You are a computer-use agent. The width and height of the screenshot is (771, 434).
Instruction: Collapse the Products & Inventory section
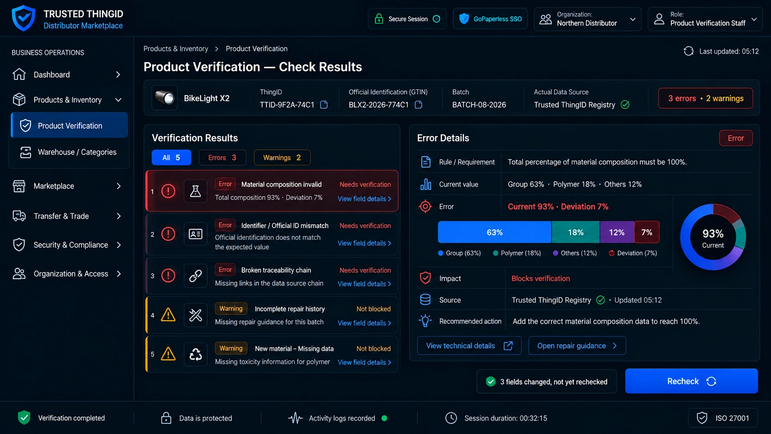click(x=119, y=100)
